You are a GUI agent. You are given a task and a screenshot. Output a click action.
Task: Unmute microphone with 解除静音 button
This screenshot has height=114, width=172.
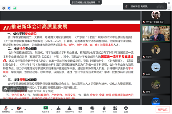coord(6,109)
